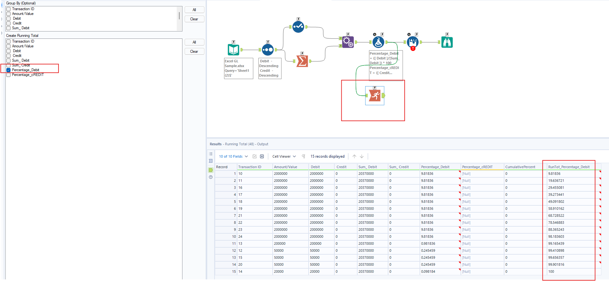Click the Record column header
This screenshot has height=281, width=609.
tap(226, 167)
